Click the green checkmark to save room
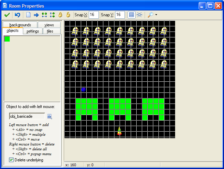The height and width of the screenshot is (169, 224). [7, 15]
